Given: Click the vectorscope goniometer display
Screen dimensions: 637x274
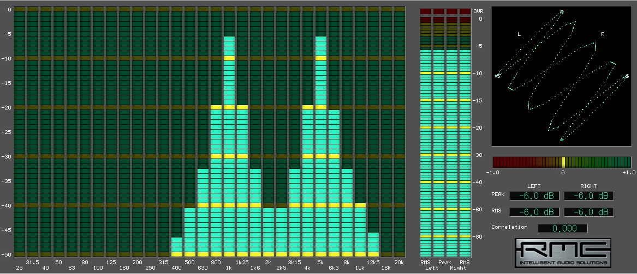Looking at the screenshot, I should pos(561,76).
